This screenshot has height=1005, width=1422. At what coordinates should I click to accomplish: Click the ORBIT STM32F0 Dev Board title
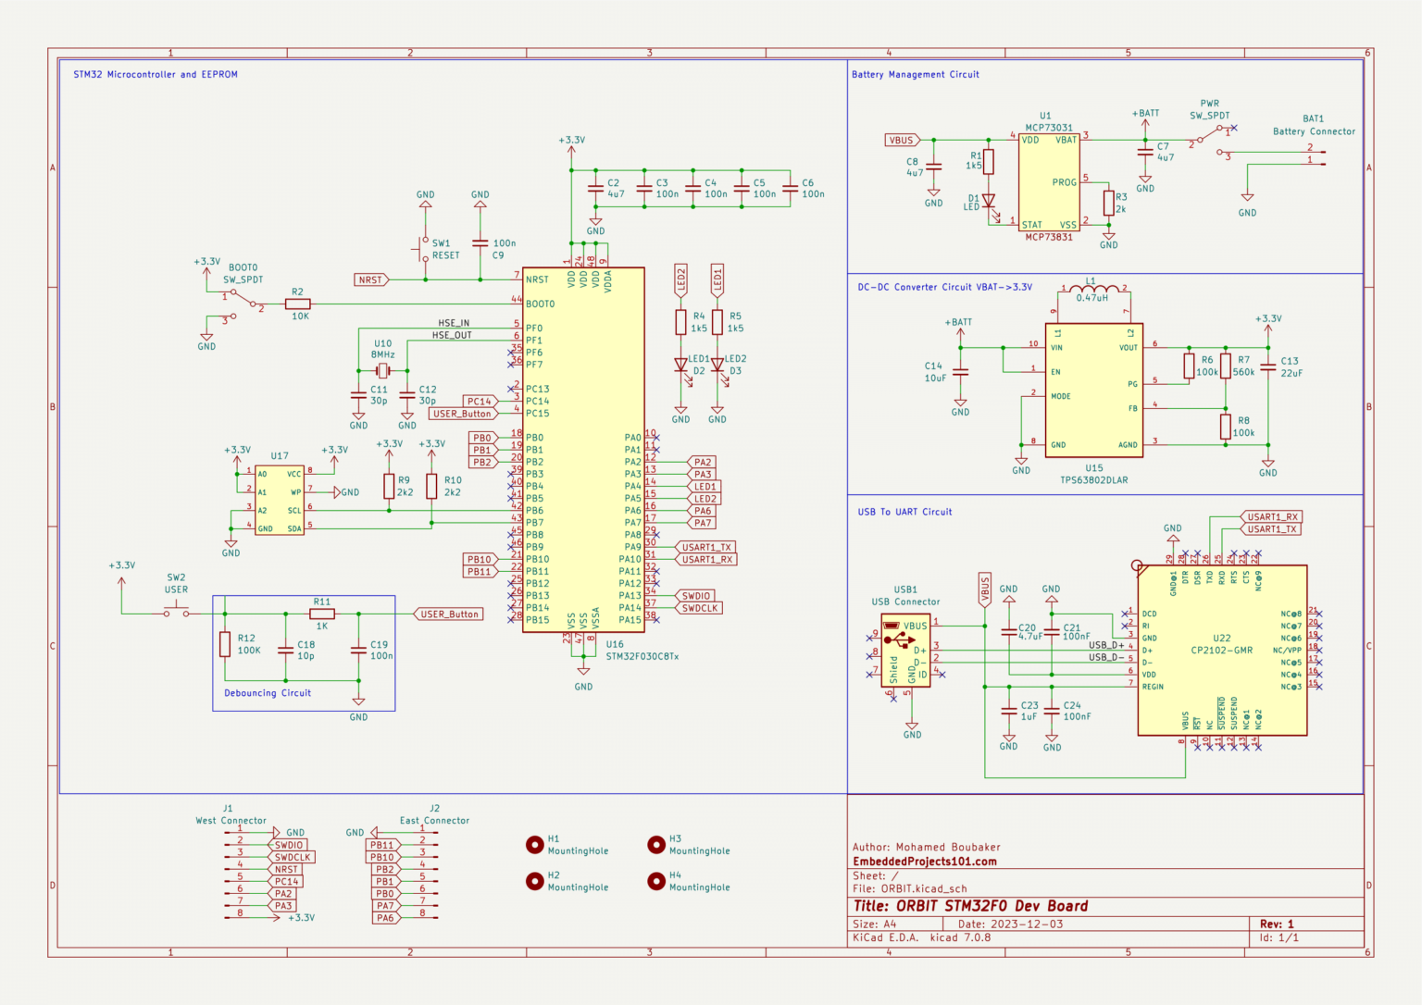[971, 906]
